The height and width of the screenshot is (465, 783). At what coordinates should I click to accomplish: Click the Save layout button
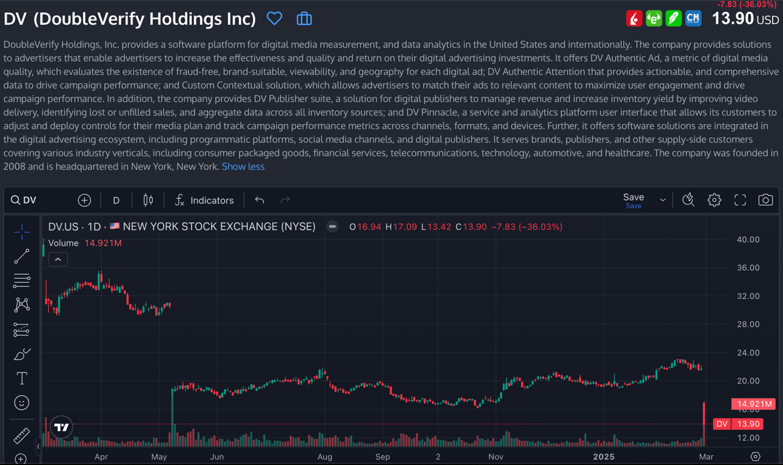coord(633,200)
